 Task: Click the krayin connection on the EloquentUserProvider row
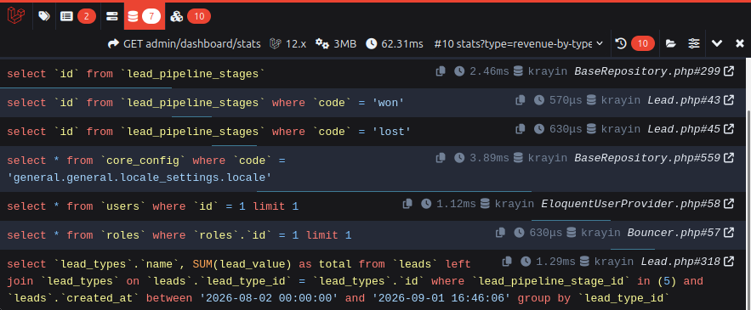pos(514,205)
